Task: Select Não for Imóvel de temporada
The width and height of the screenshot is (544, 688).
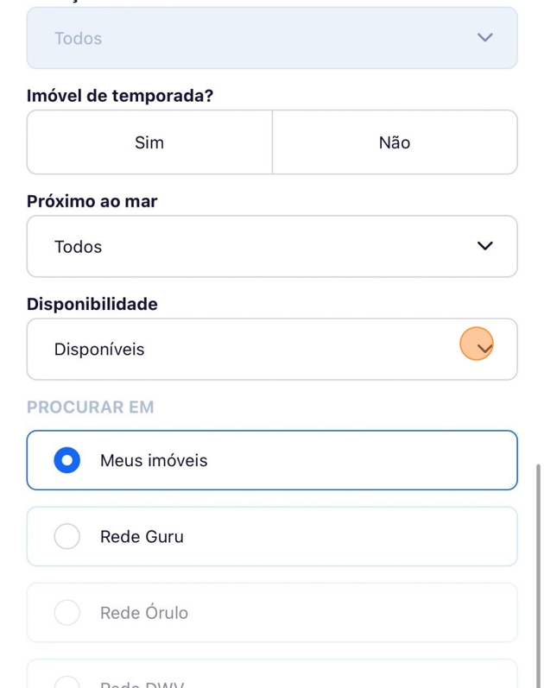Action: click(x=395, y=142)
